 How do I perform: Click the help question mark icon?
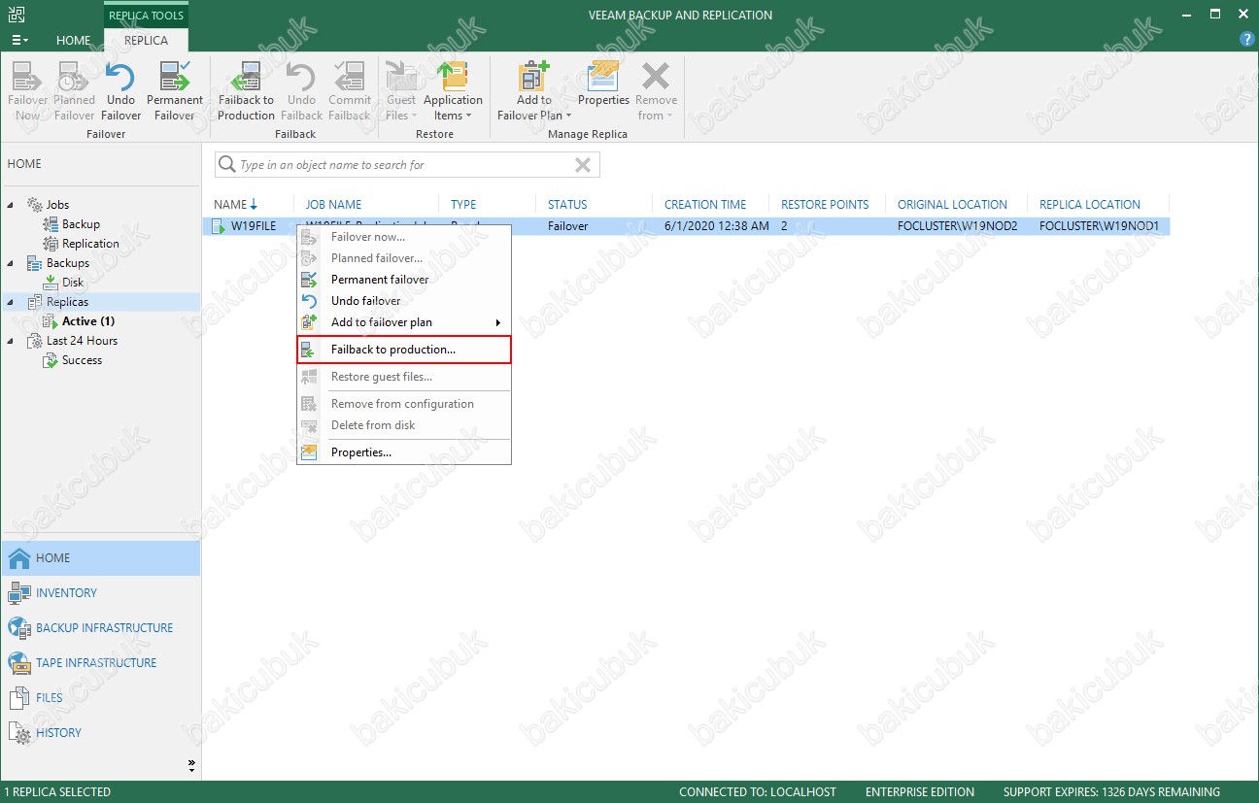click(x=1247, y=40)
